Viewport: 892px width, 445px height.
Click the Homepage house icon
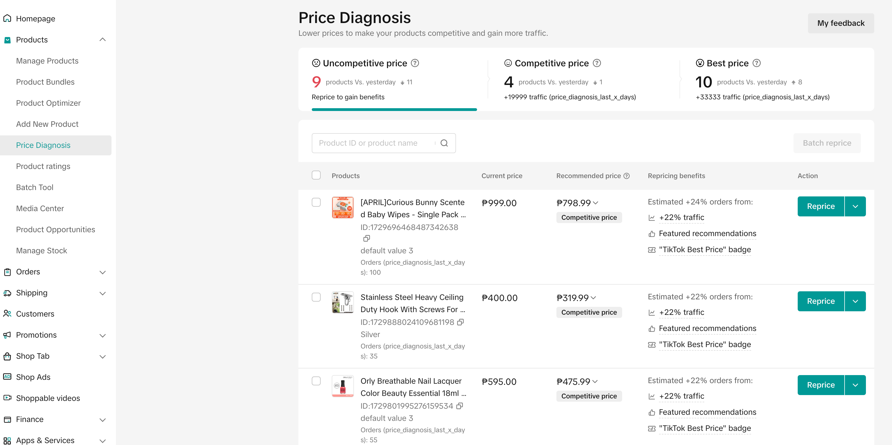tap(7, 18)
